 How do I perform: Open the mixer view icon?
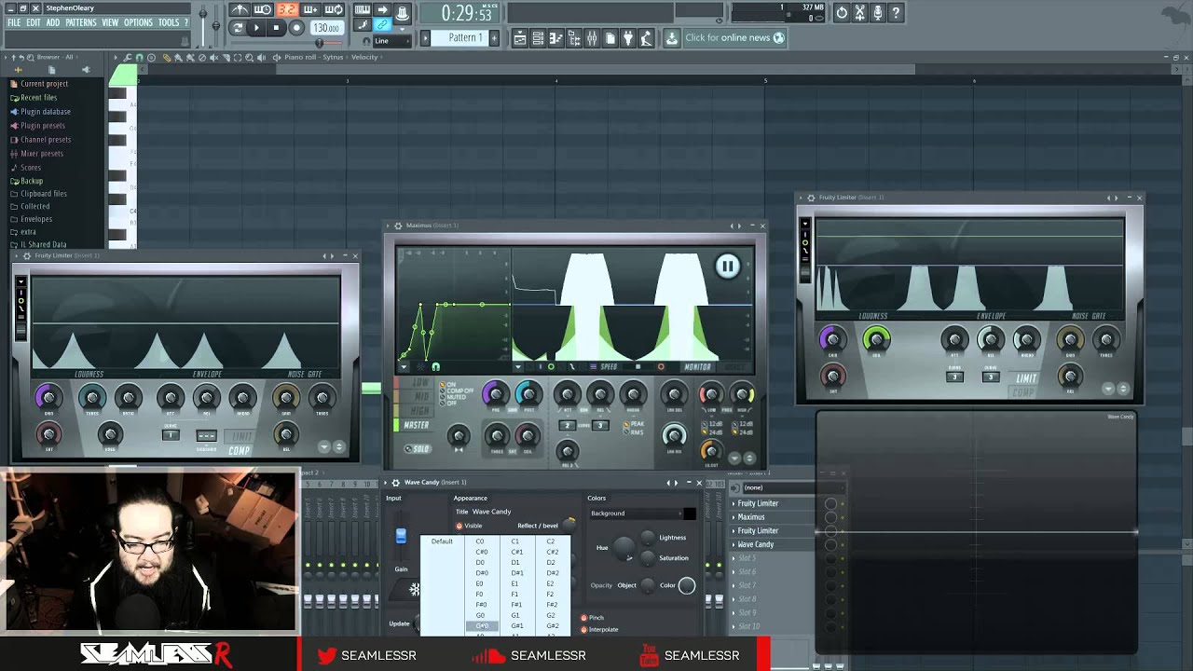click(x=592, y=38)
